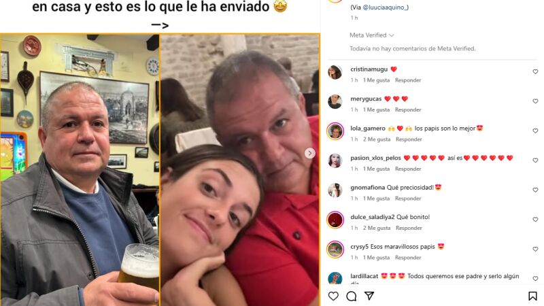Select the left photo of man with beer
This screenshot has height=306, width=544.
80,169
